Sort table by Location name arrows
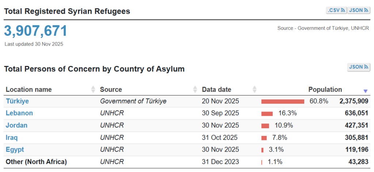 (x=93, y=89)
